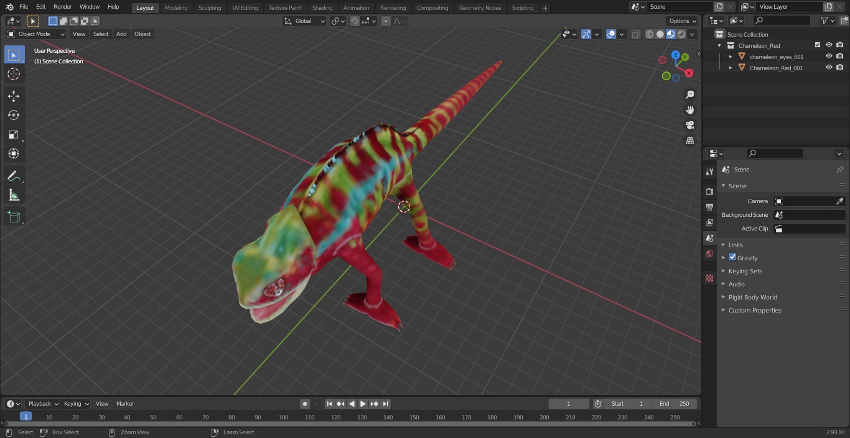Jump to the animation start frame
850x438 pixels.
coord(329,404)
